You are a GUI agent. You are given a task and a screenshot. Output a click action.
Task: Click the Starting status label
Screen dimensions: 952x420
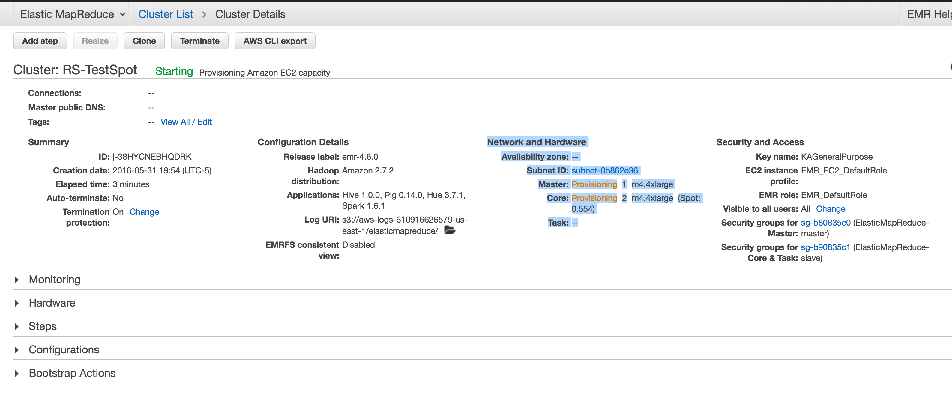tap(174, 71)
